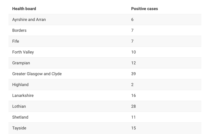206x139 pixels.
Task: Select the Lanarkshire health board cell
Action: click(x=23, y=96)
